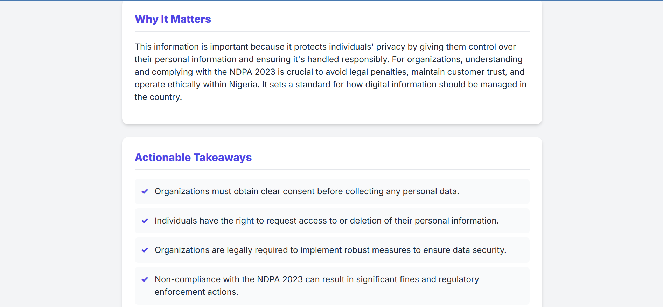663x307 pixels.
Task: Select the 'Individuals have the right to request' item
Action: (x=332, y=221)
